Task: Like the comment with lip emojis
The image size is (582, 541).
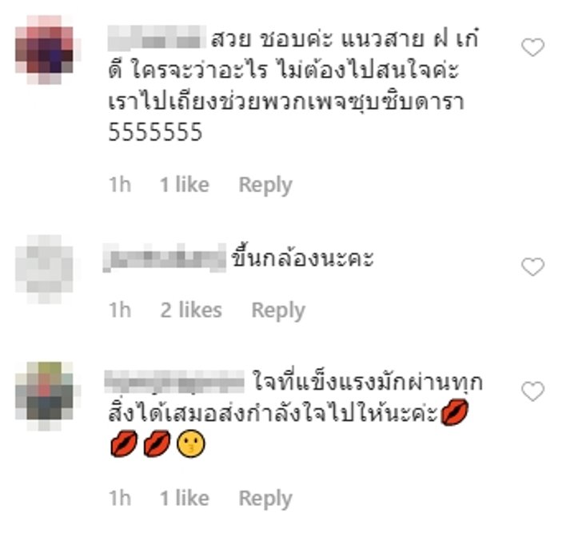Action: click(532, 391)
